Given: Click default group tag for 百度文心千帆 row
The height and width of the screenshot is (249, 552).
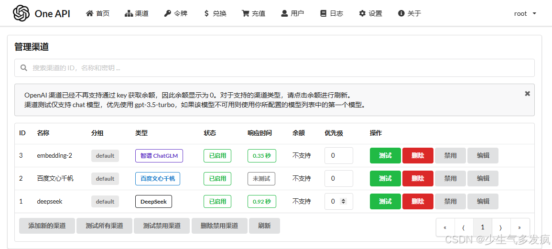Looking at the screenshot, I should coord(105,179).
